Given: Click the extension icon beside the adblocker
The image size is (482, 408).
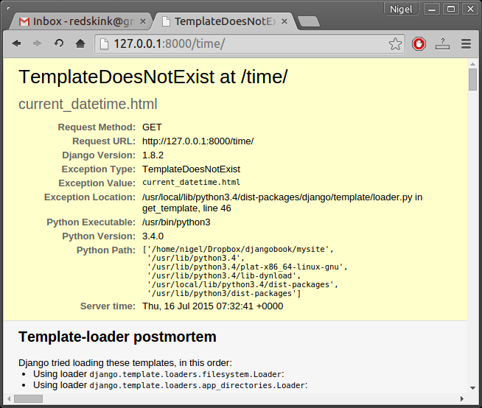Looking at the screenshot, I should [x=442, y=44].
